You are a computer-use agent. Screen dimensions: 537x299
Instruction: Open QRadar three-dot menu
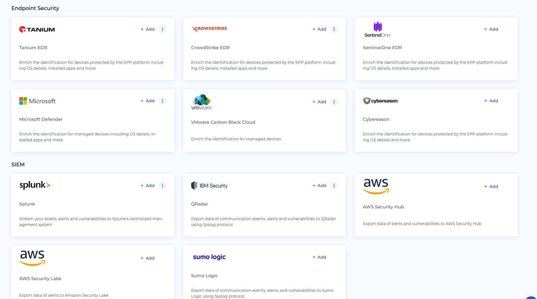(x=334, y=186)
